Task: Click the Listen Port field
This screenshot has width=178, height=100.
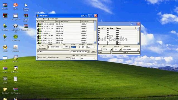Action: click(76, 58)
